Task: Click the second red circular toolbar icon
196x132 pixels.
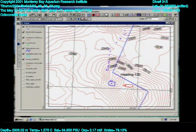Action: (97, 15)
